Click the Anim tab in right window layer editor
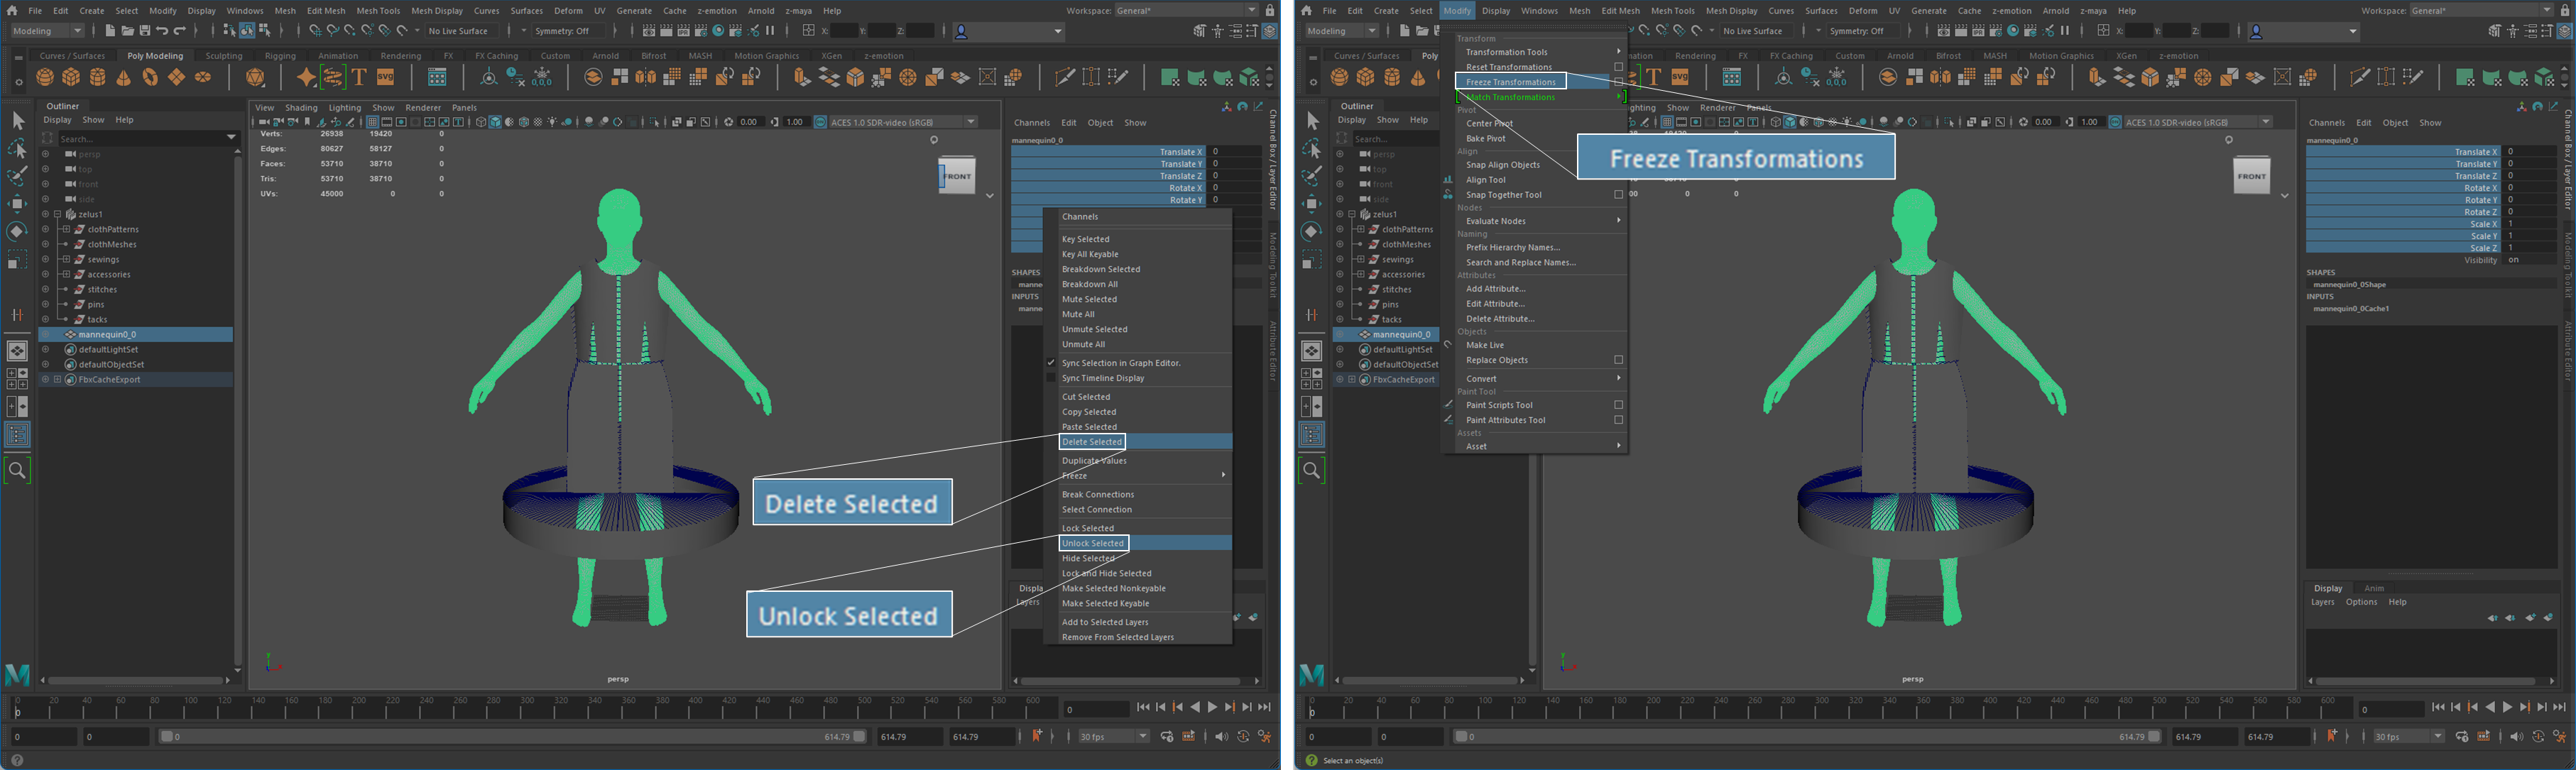 2374,588
